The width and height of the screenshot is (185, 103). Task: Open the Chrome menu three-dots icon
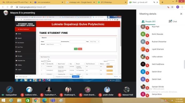pos(182,7)
